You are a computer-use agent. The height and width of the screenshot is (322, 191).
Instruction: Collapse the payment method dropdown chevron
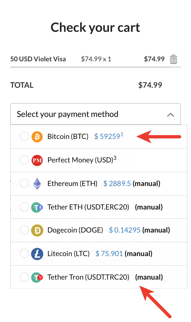171,115
